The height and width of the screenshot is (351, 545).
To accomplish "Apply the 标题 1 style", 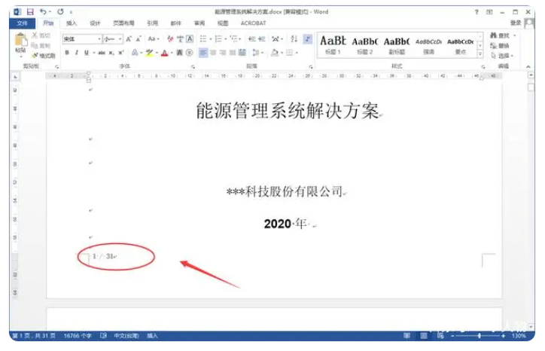I will [x=332, y=44].
